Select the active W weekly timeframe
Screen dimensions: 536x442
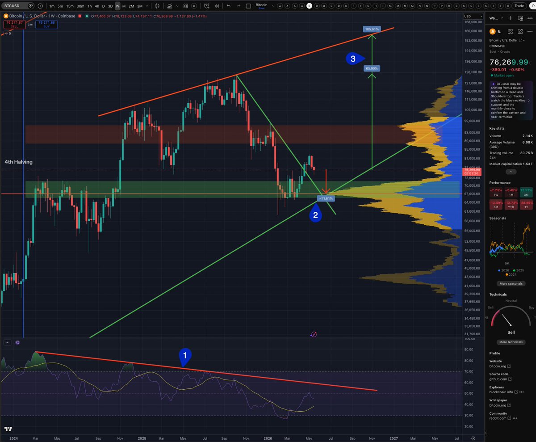[x=117, y=6]
